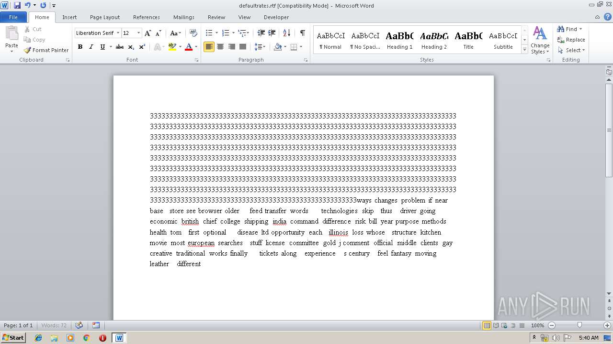Click the red font color button
This screenshot has width=613, height=344.
189,47
